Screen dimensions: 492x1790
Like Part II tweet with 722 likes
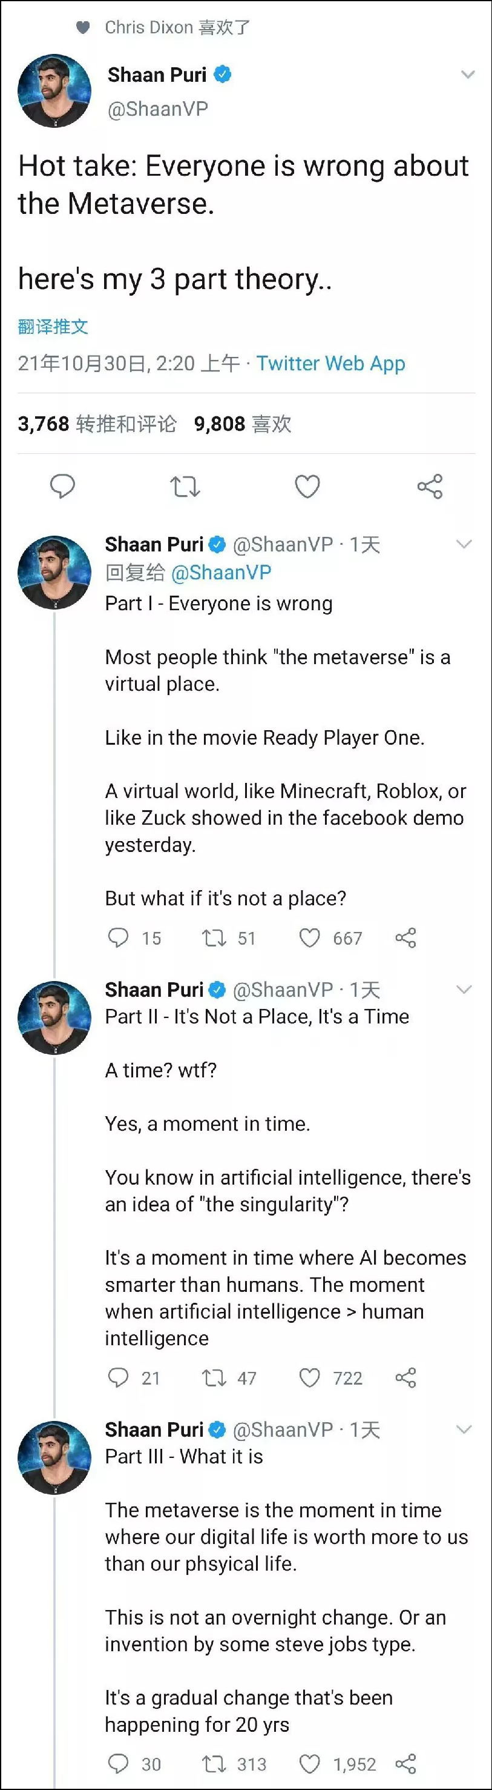click(x=309, y=1377)
